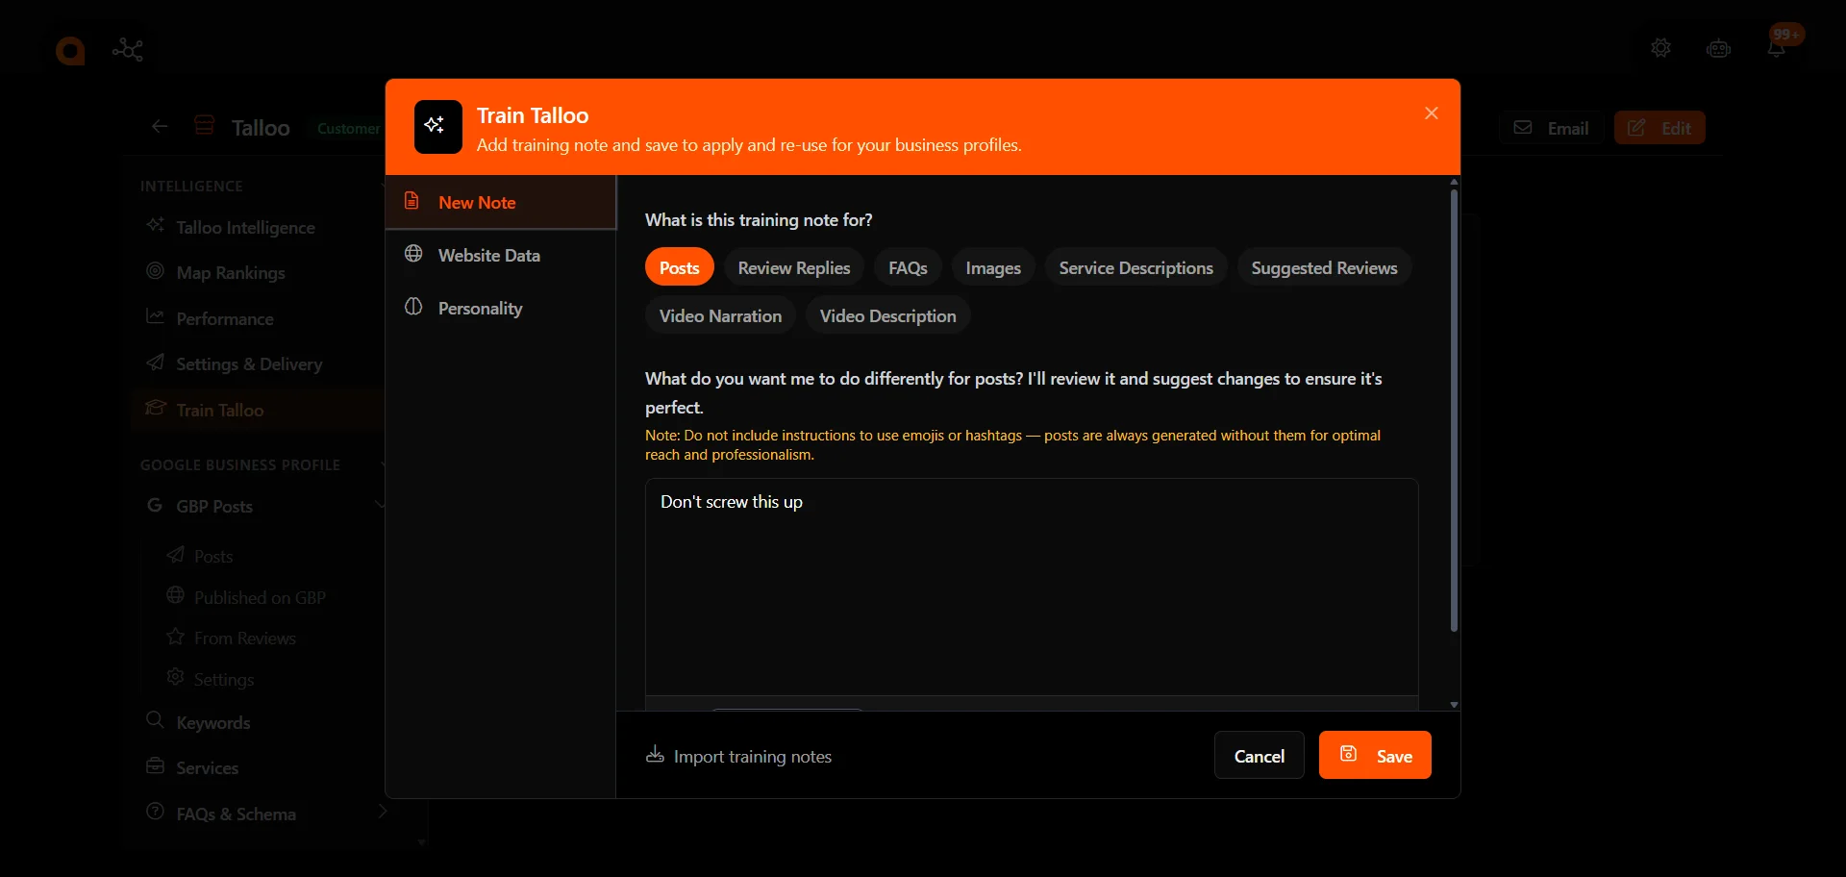Select the Review Replies chip
Viewport: 1846px width, 877px height.
pyautogui.click(x=794, y=267)
